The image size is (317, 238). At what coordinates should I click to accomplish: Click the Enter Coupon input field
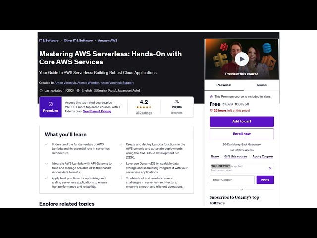point(232,180)
